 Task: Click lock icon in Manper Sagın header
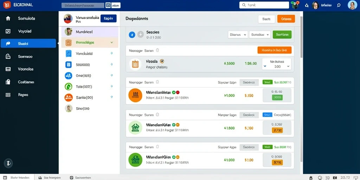(x=157, y=115)
